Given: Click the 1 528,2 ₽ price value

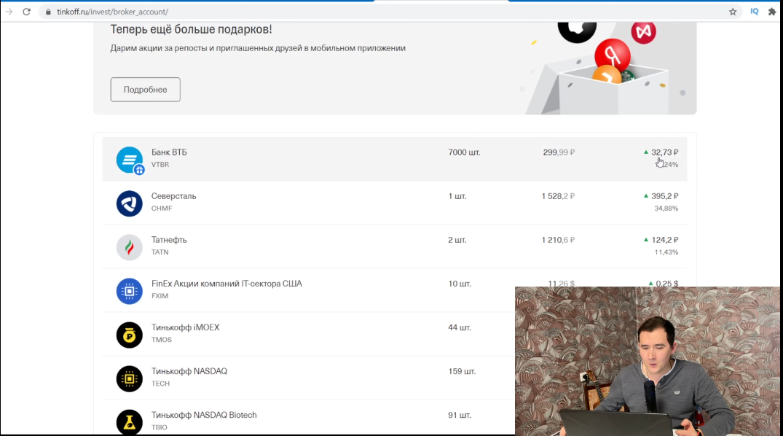Looking at the screenshot, I should 558,196.
